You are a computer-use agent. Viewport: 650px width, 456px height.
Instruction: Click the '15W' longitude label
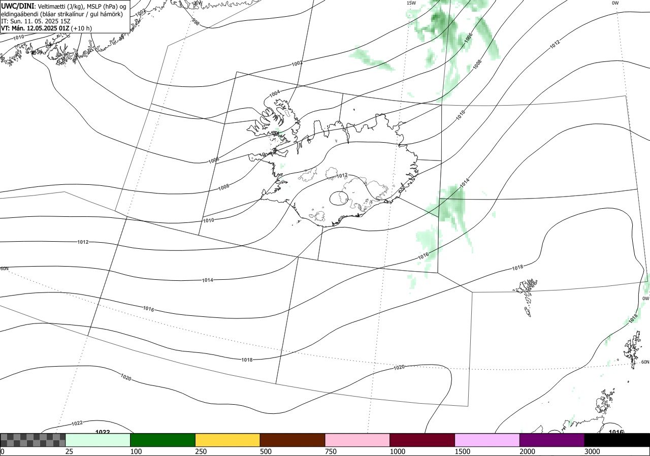click(411, 3)
